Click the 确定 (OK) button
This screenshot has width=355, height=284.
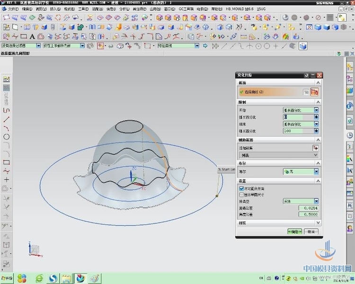click(x=294, y=232)
